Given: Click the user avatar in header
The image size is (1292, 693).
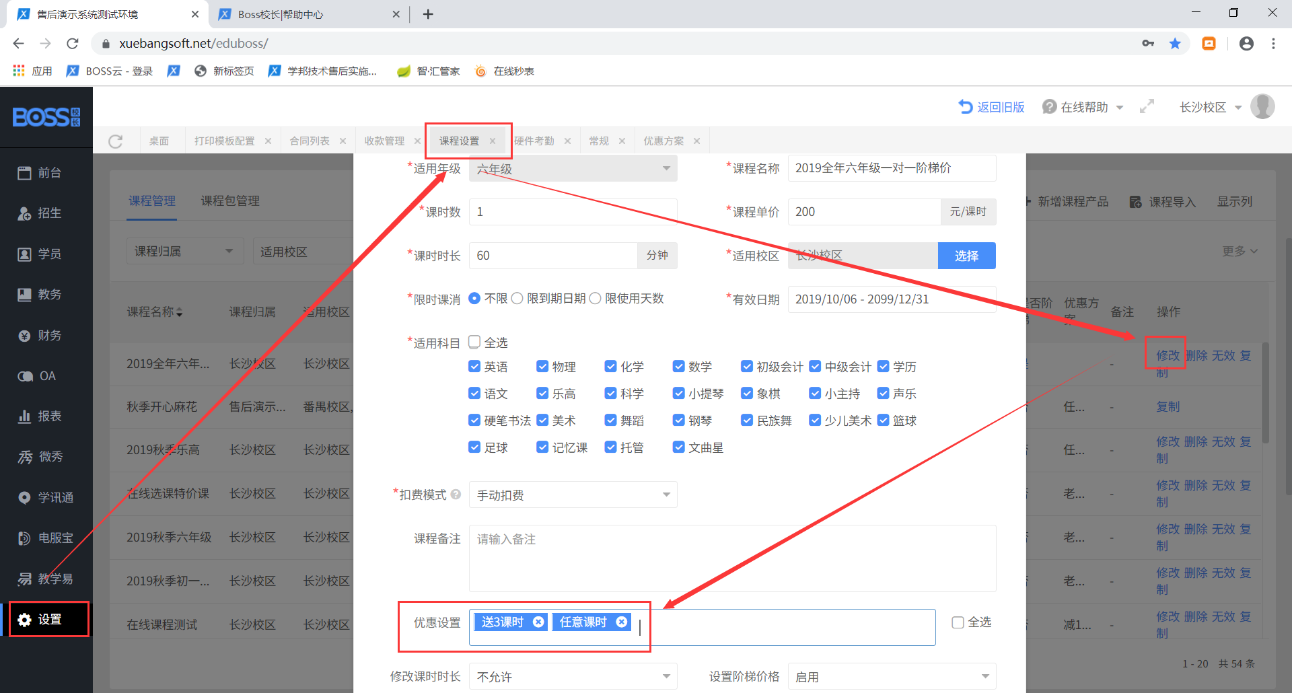Looking at the screenshot, I should [x=1262, y=106].
